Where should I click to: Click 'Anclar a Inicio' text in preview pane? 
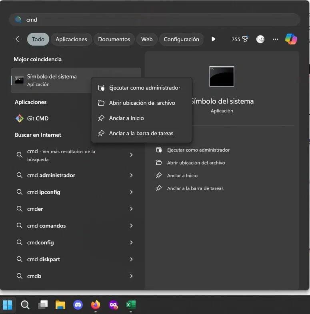click(x=182, y=176)
